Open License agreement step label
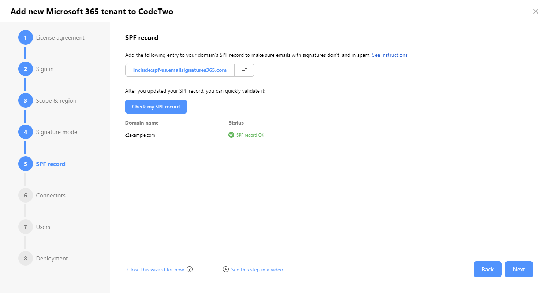The width and height of the screenshot is (549, 293). pos(60,37)
